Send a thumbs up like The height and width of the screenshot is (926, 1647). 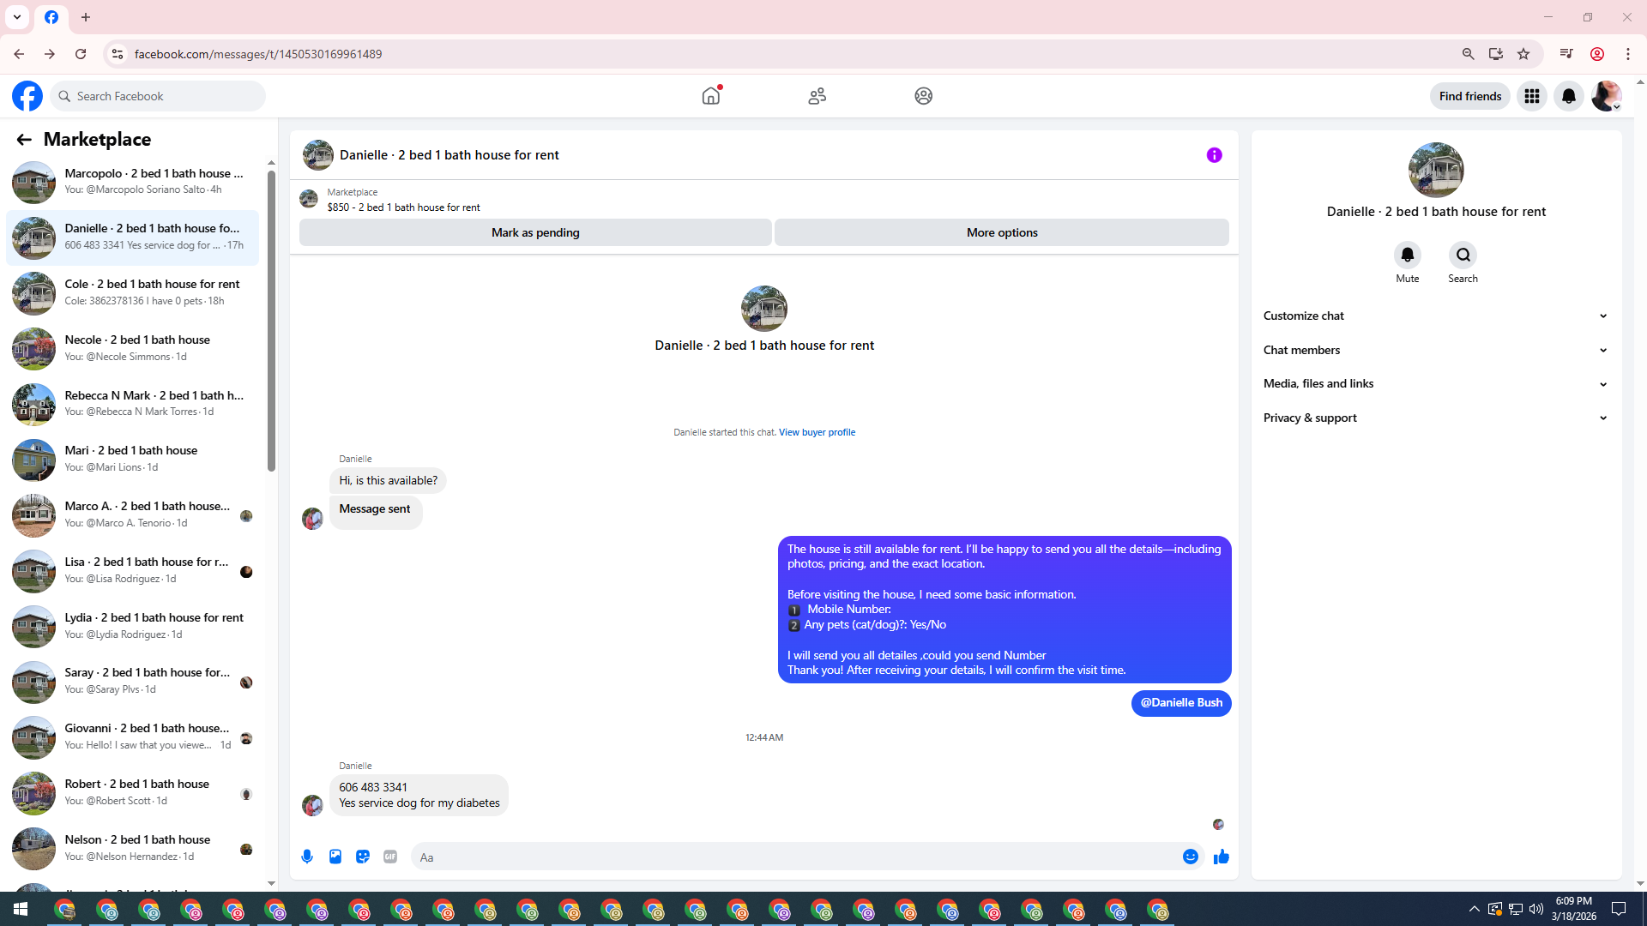[x=1222, y=857]
